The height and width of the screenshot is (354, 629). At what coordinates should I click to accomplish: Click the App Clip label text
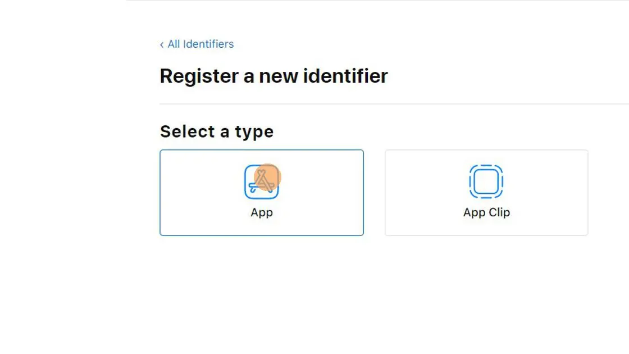click(486, 212)
